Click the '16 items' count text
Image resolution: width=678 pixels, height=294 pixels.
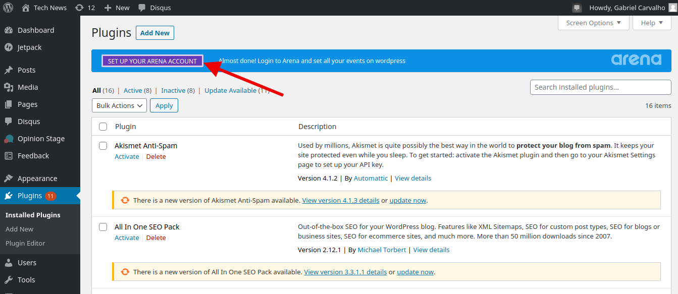click(658, 105)
